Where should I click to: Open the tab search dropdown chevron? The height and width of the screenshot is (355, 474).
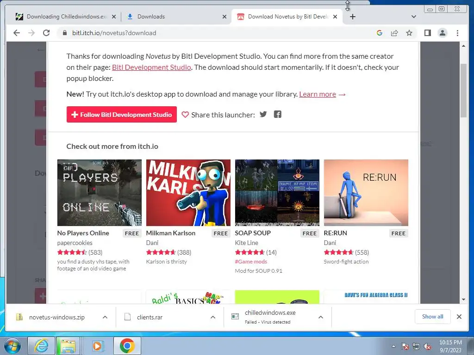pos(414,17)
